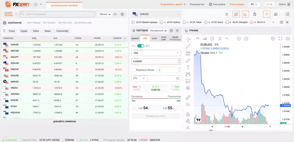Toggle magnet mode in chart toolbar
The height and width of the screenshot is (142, 294).
[x=188, y=114]
